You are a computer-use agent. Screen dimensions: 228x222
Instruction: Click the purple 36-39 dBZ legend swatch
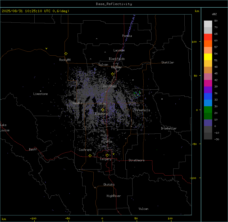(208, 90)
